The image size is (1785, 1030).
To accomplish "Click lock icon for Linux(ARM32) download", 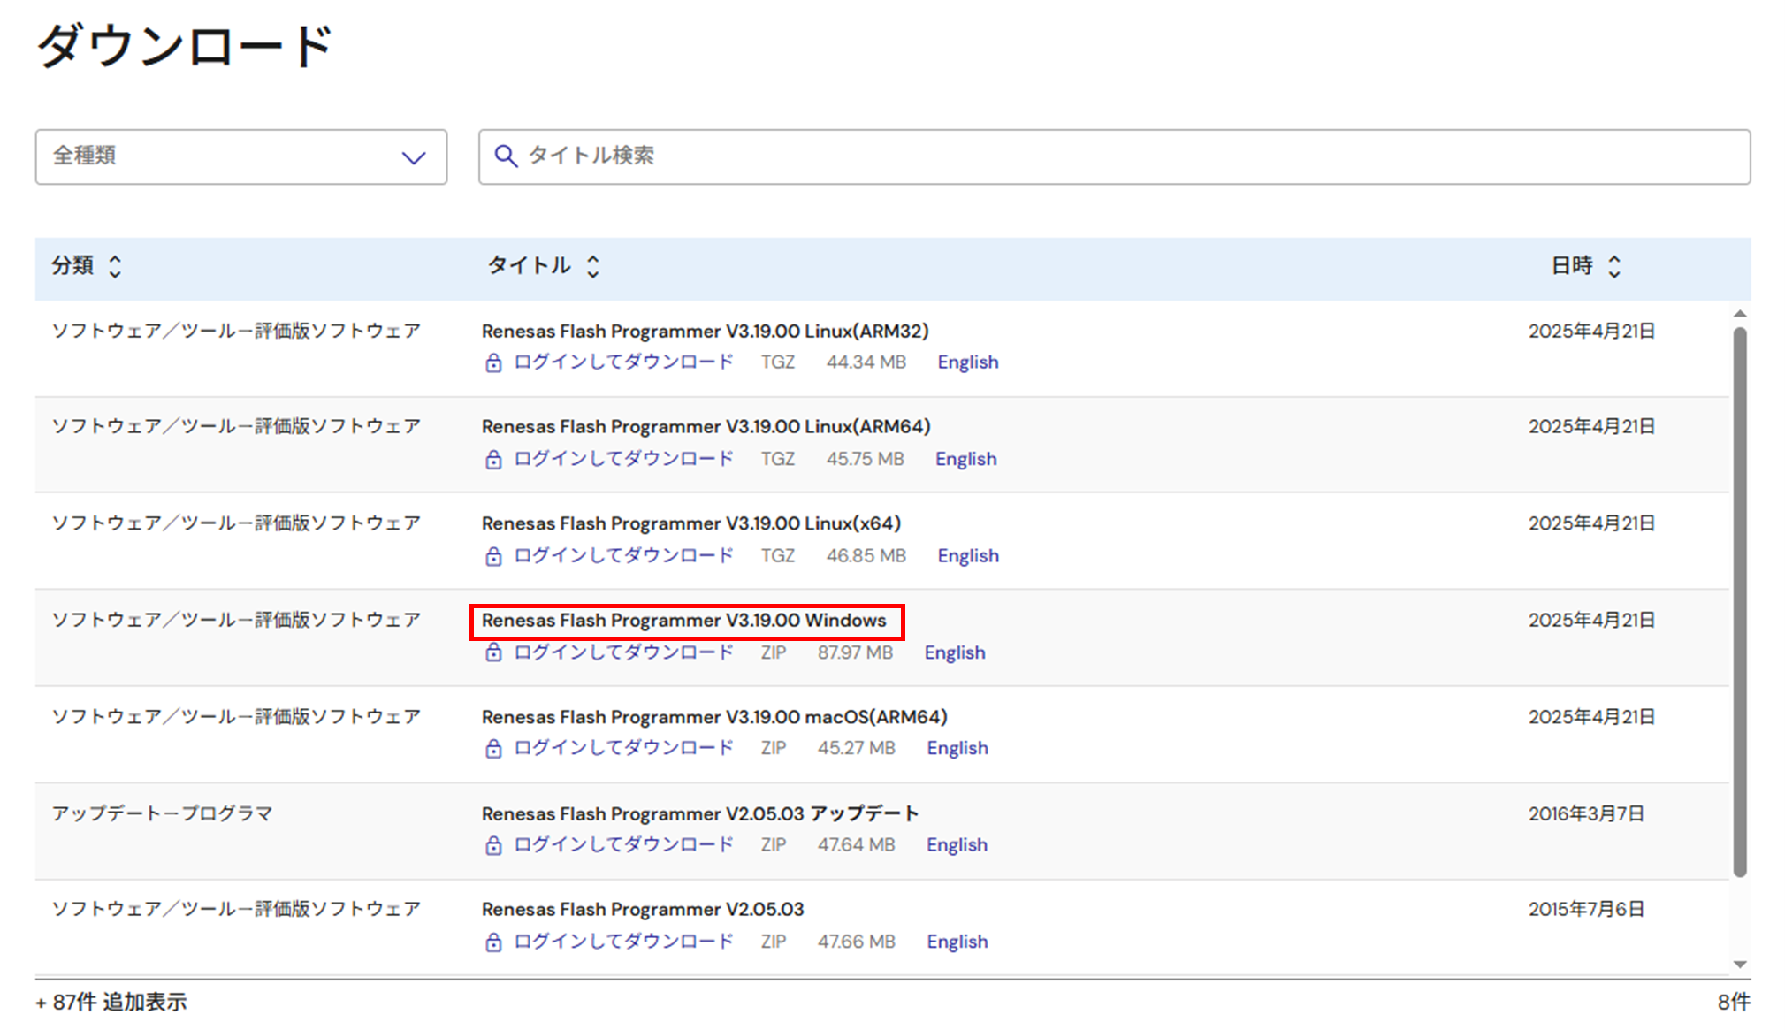I will click(493, 363).
